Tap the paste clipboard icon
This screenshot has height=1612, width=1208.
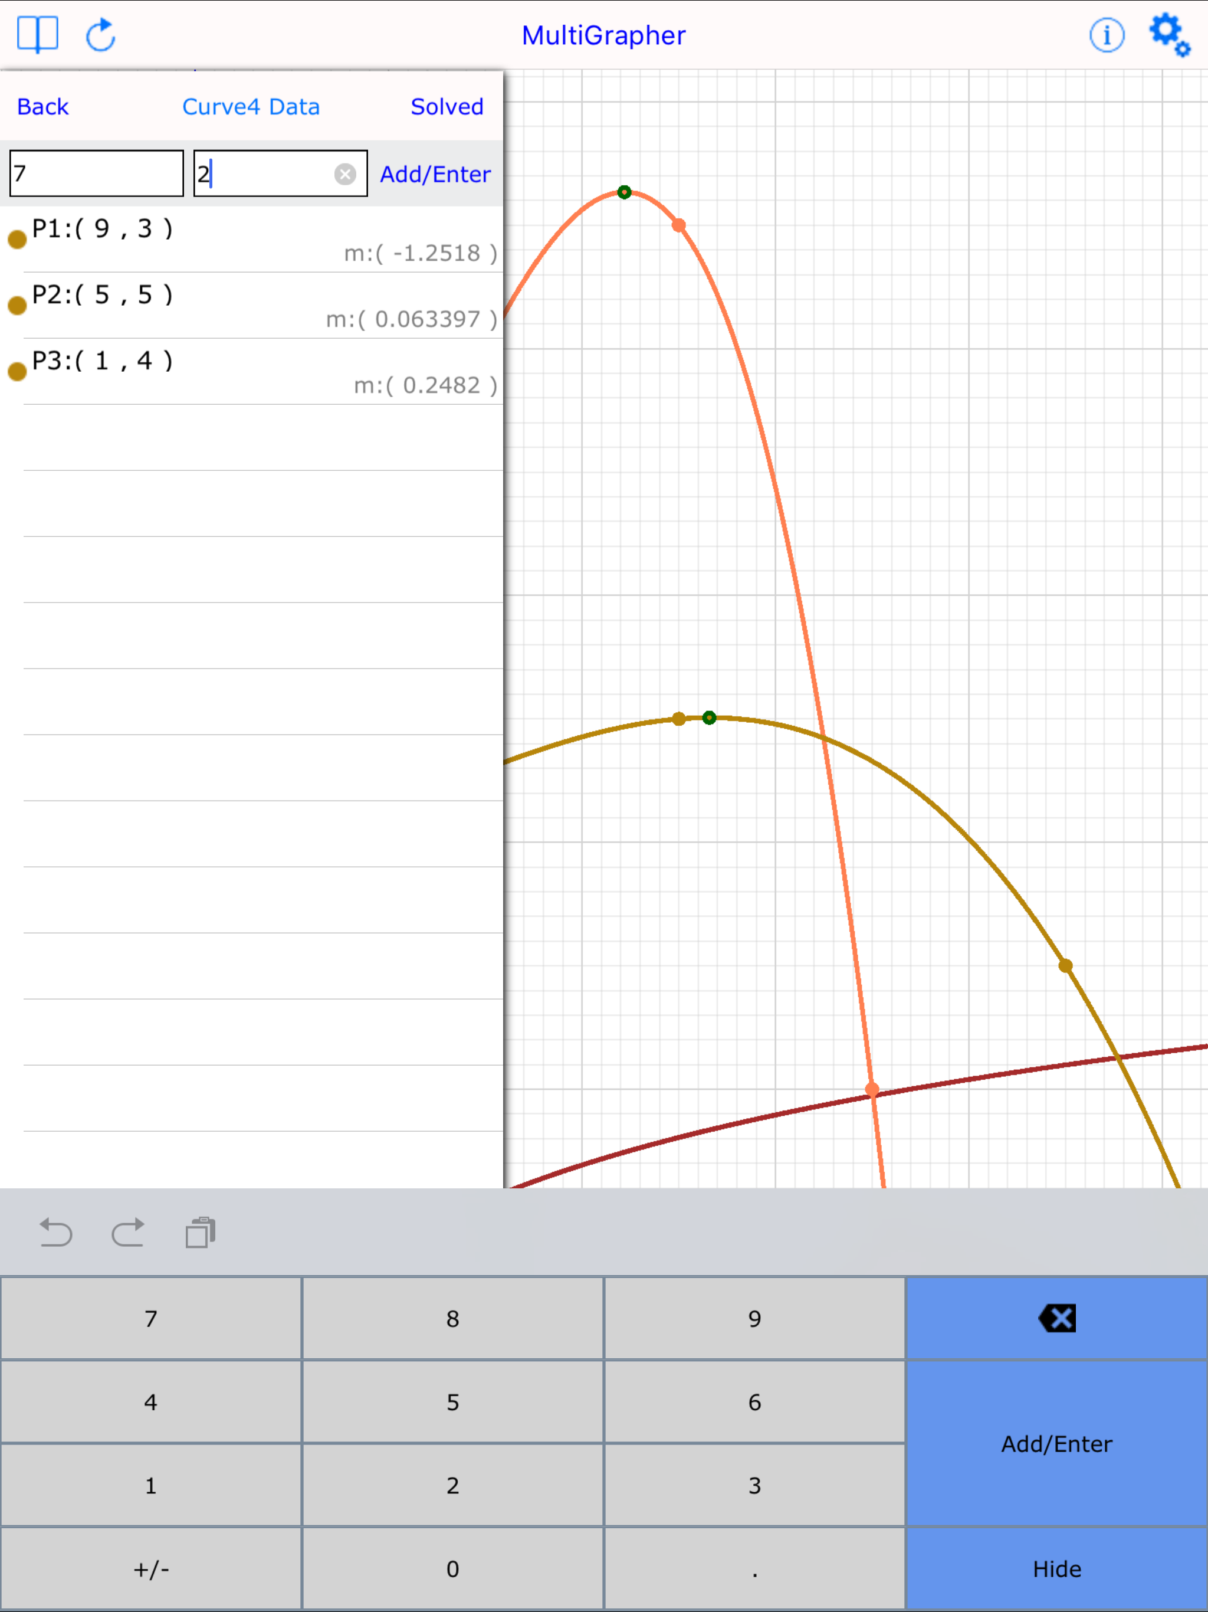click(x=199, y=1233)
